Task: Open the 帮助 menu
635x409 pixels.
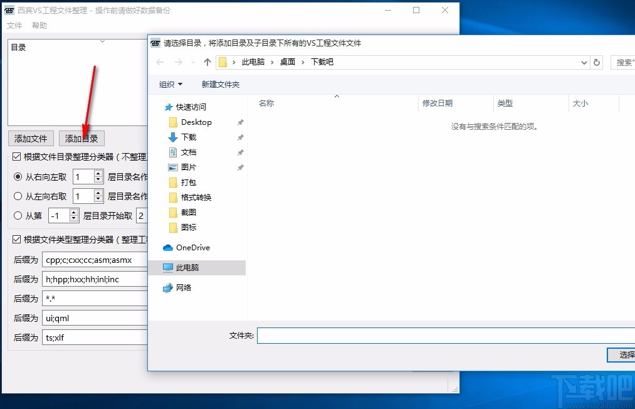Action: [39, 26]
